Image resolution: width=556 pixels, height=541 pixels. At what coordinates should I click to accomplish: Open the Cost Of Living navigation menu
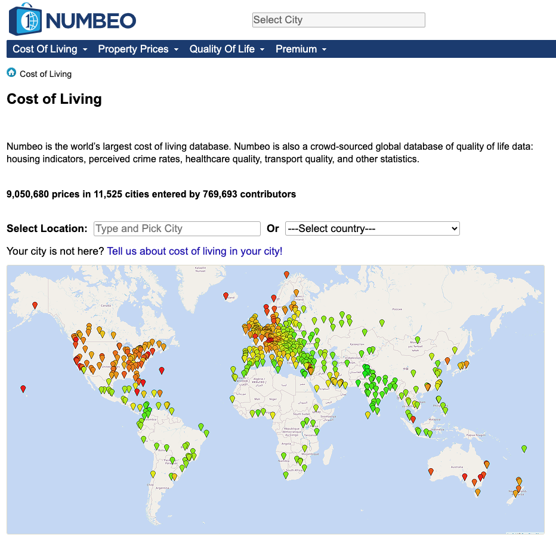tap(50, 49)
